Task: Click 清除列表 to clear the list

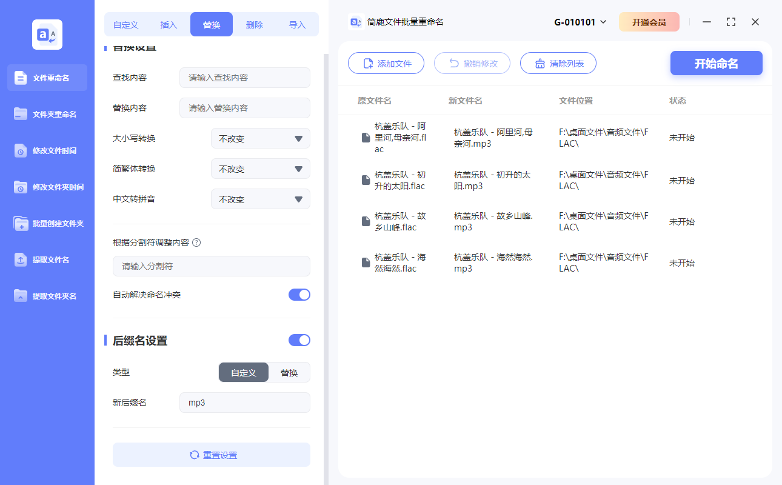Action: [x=558, y=63]
